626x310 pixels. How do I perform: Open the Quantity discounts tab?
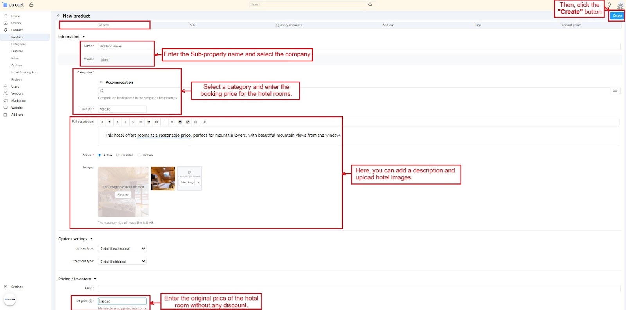pos(289,25)
